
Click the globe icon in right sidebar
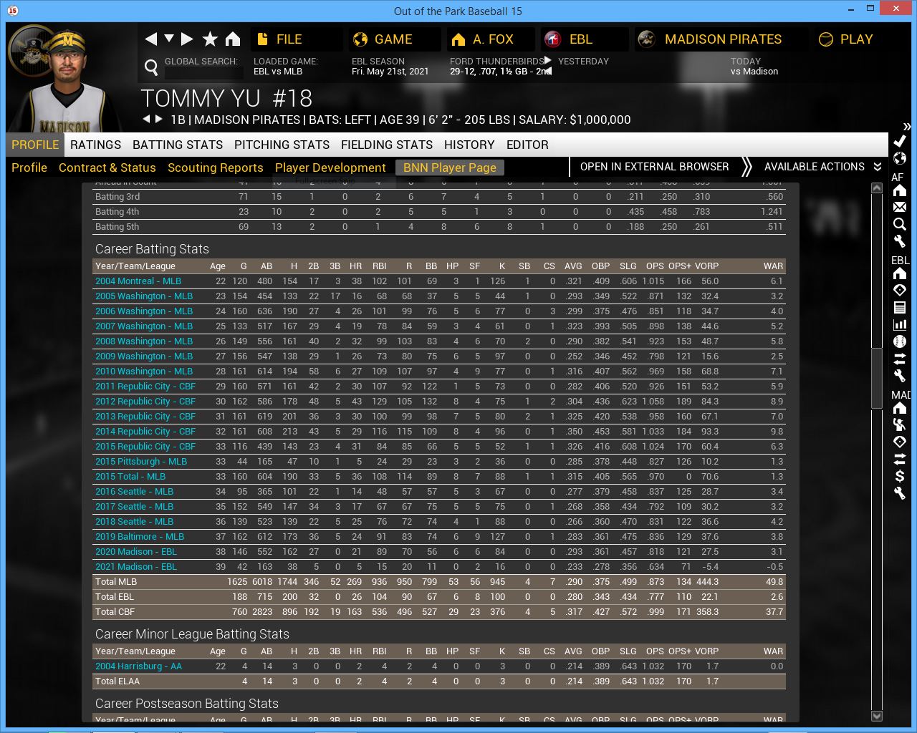[900, 158]
